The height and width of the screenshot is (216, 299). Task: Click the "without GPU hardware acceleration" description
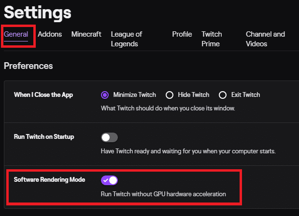pyautogui.click(x=163, y=194)
